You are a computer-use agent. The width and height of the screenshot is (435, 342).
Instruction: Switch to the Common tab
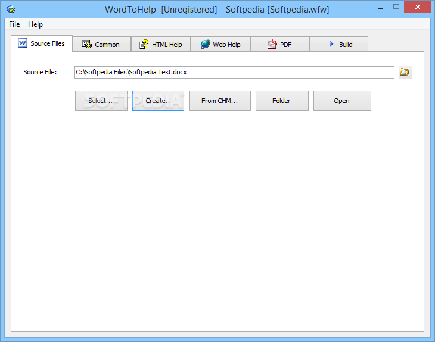(x=101, y=44)
